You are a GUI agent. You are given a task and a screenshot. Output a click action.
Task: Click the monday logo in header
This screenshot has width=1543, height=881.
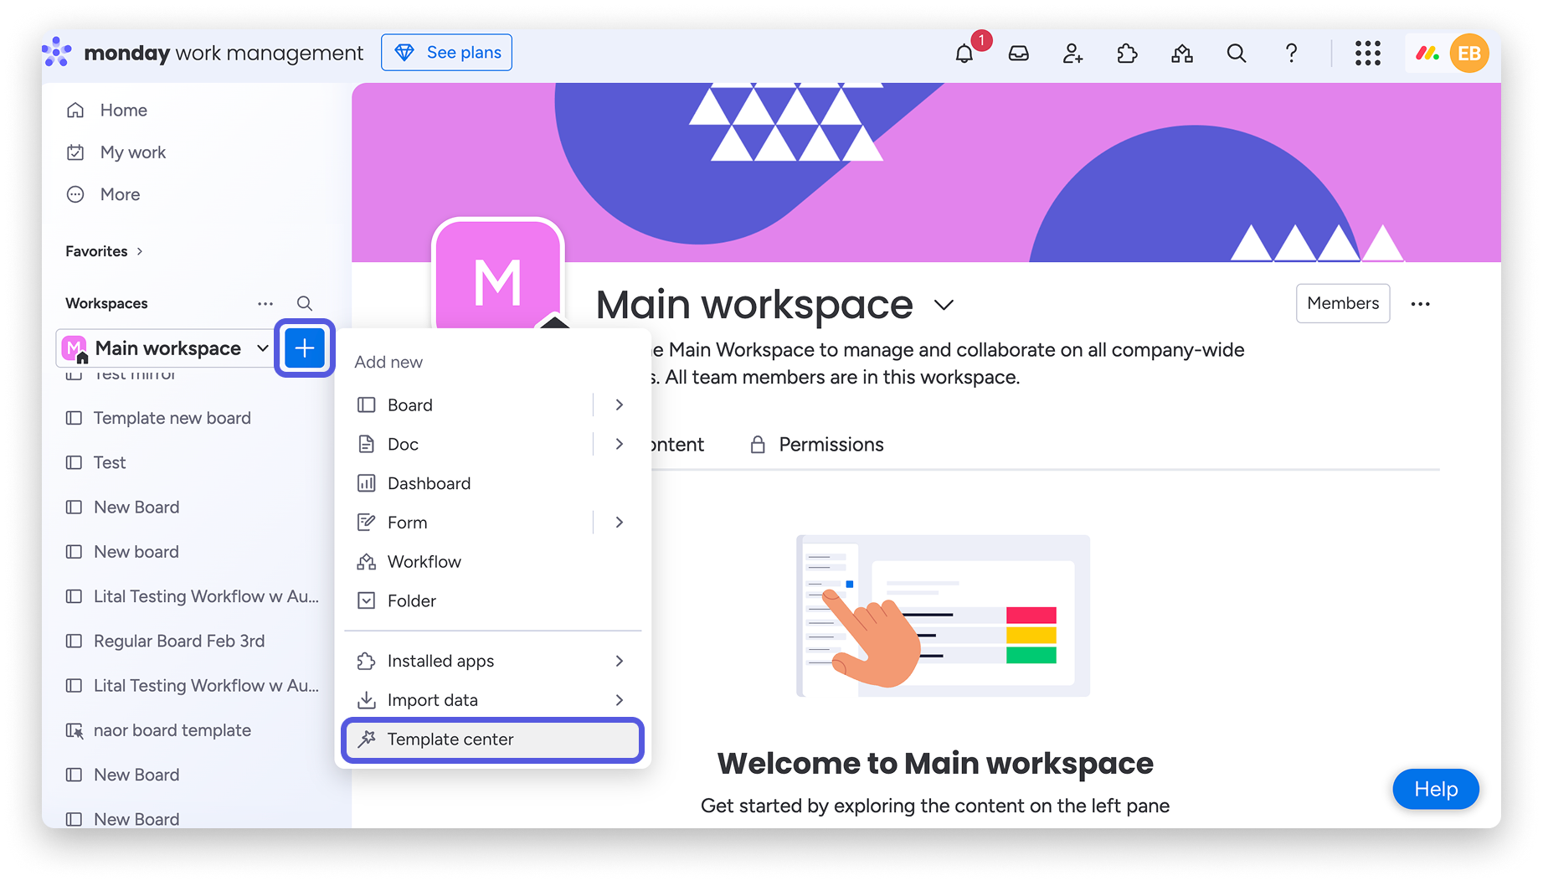point(57,52)
